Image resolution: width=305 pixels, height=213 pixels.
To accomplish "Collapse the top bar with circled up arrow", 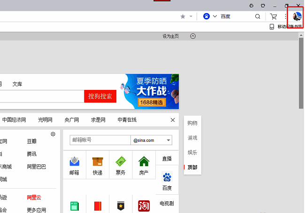I will click(193, 36).
